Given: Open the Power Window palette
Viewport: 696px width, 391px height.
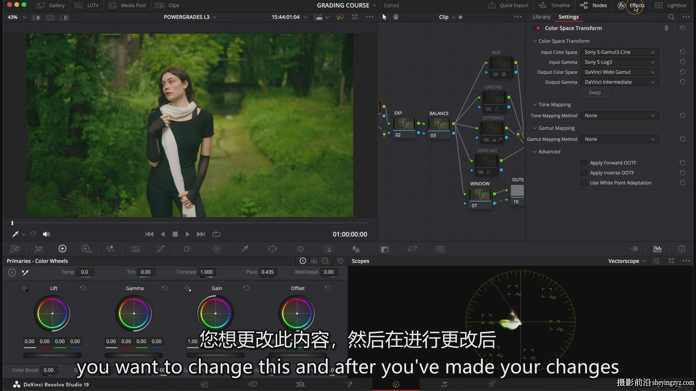Looking at the screenshot, I should pyautogui.click(x=272, y=249).
